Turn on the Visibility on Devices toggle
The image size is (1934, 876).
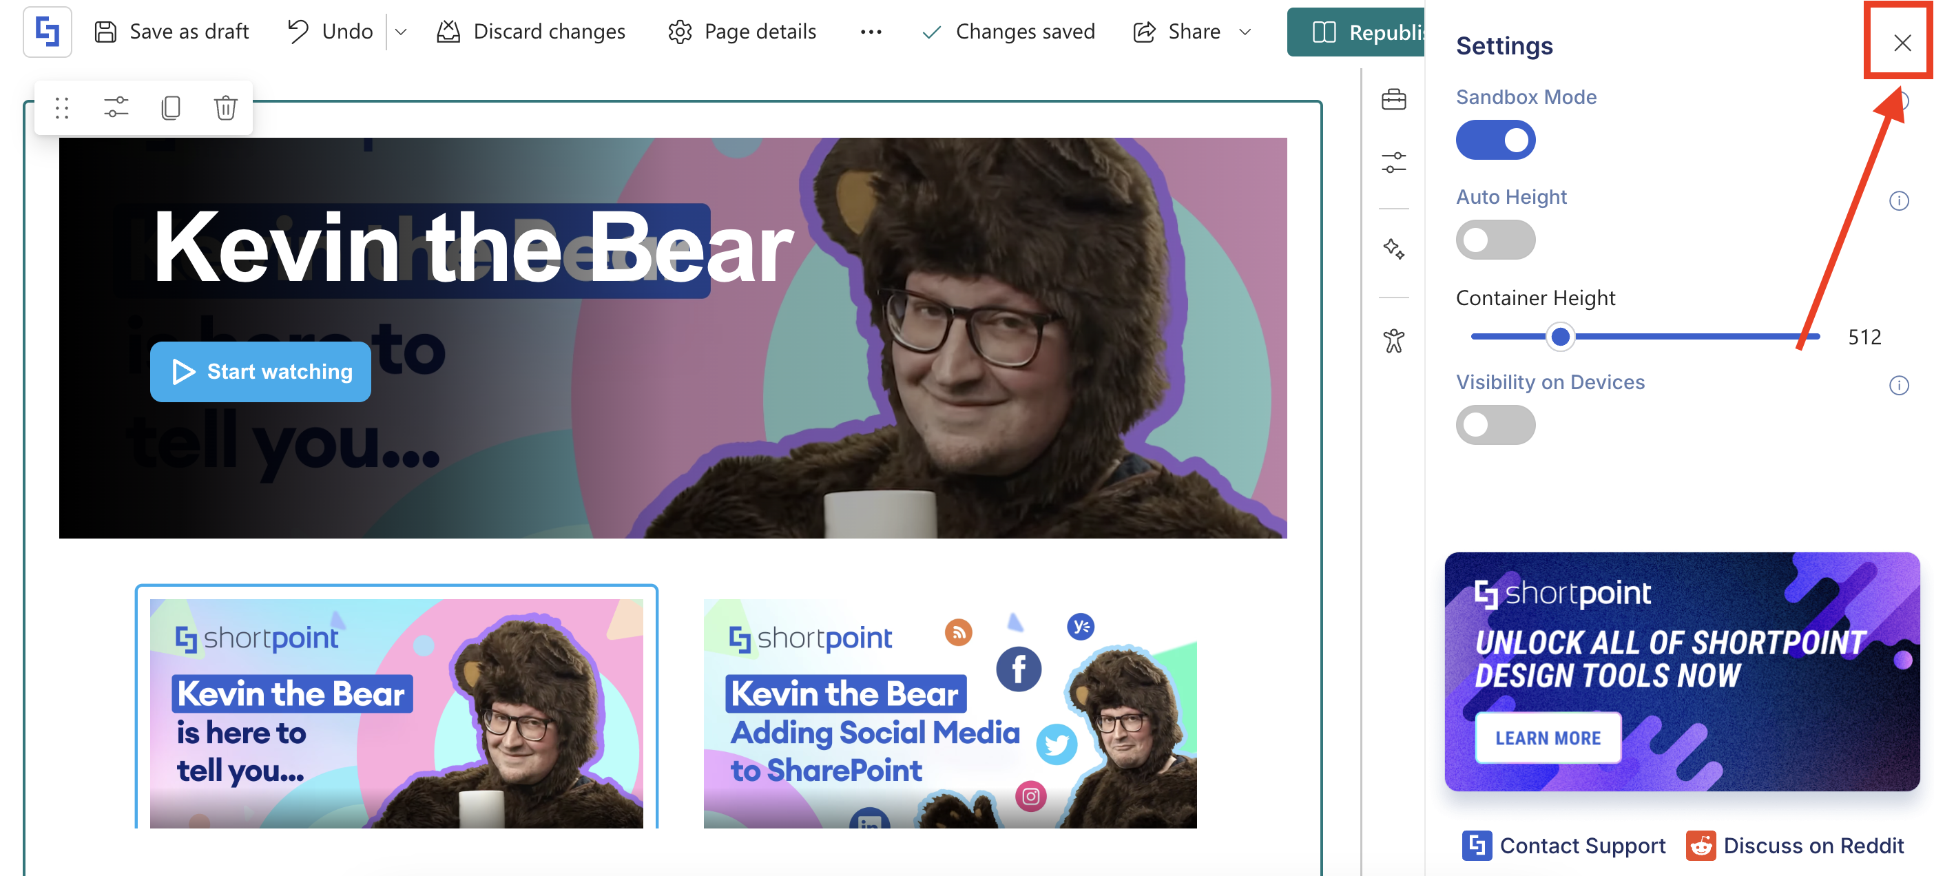[x=1495, y=425]
